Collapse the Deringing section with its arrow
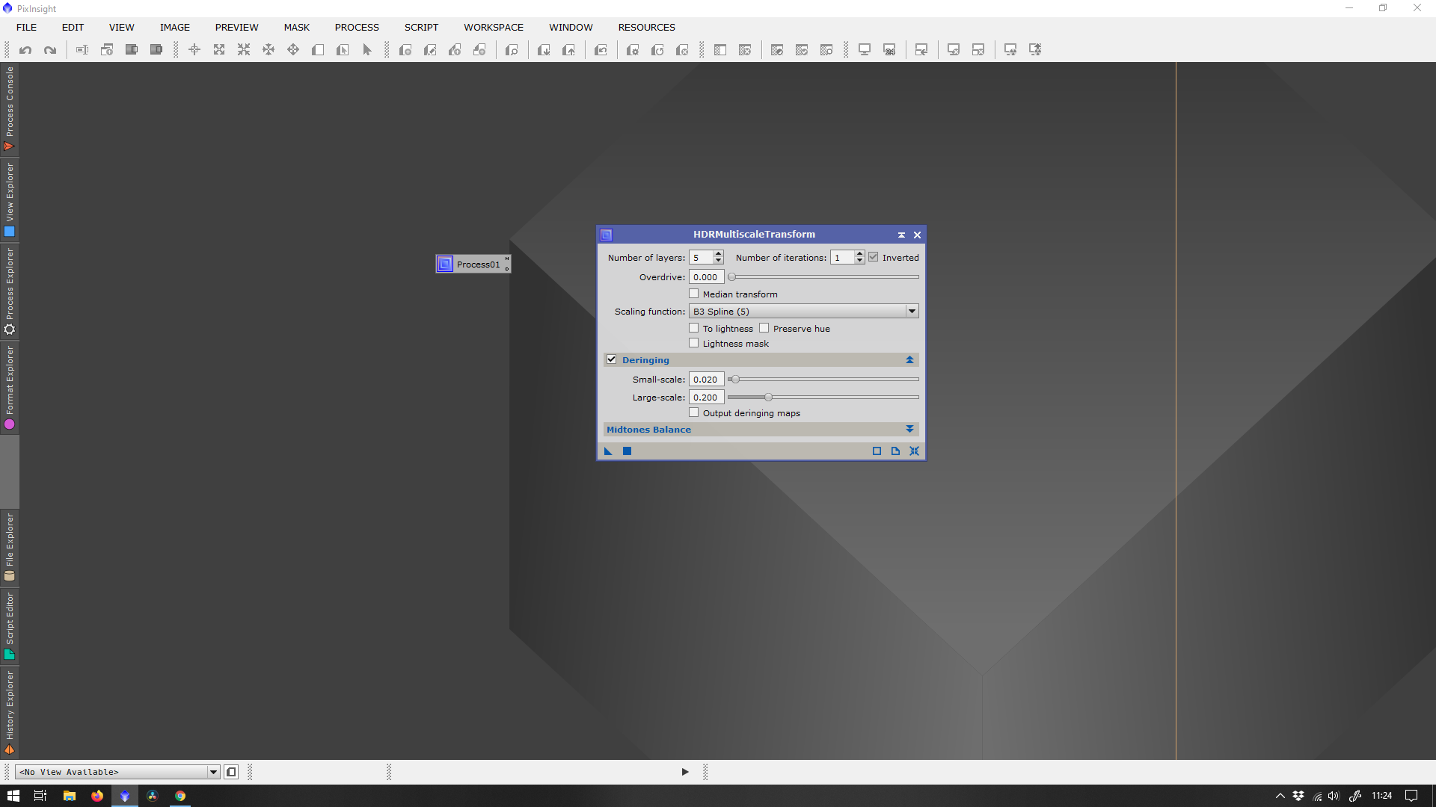This screenshot has height=807, width=1436. pyautogui.click(x=909, y=360)
